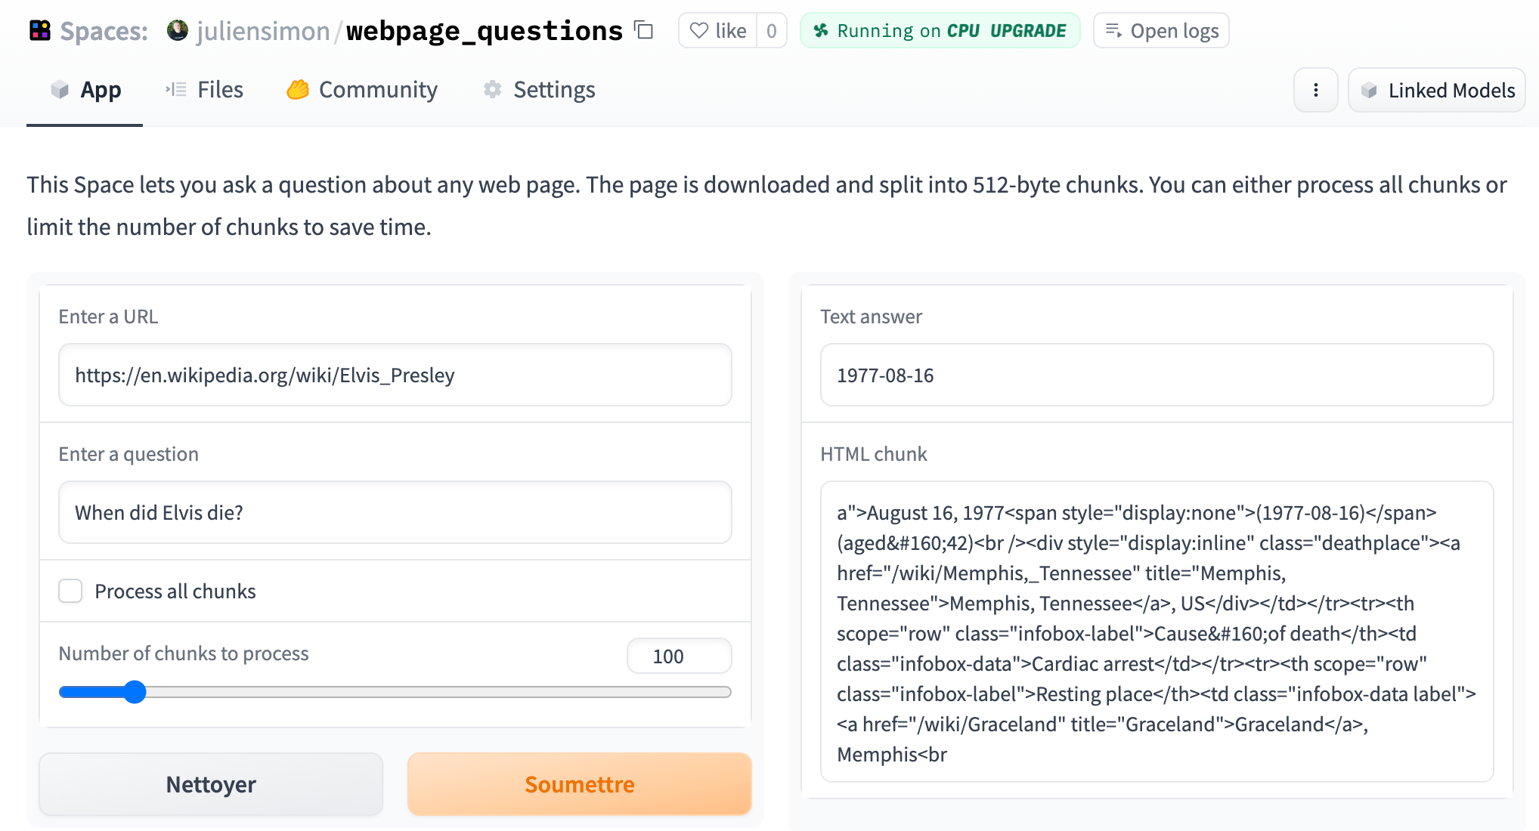Open logs for this Space
1539x831 pixels.
click(x=1161, y=31)
